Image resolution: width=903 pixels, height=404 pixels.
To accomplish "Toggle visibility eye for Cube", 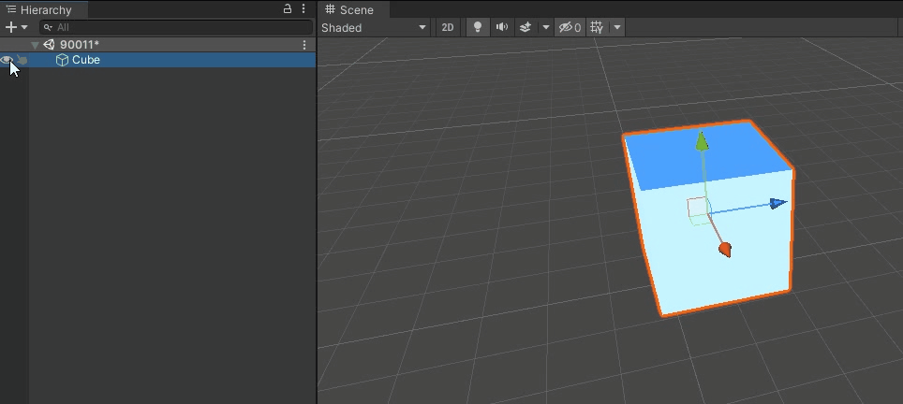I will [x=7, y=60].
